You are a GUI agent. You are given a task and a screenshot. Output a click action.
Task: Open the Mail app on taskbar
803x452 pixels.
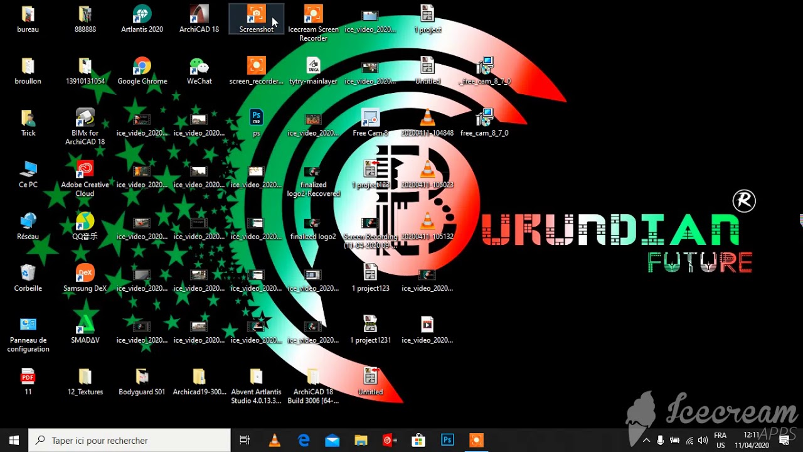pos(332,440)
